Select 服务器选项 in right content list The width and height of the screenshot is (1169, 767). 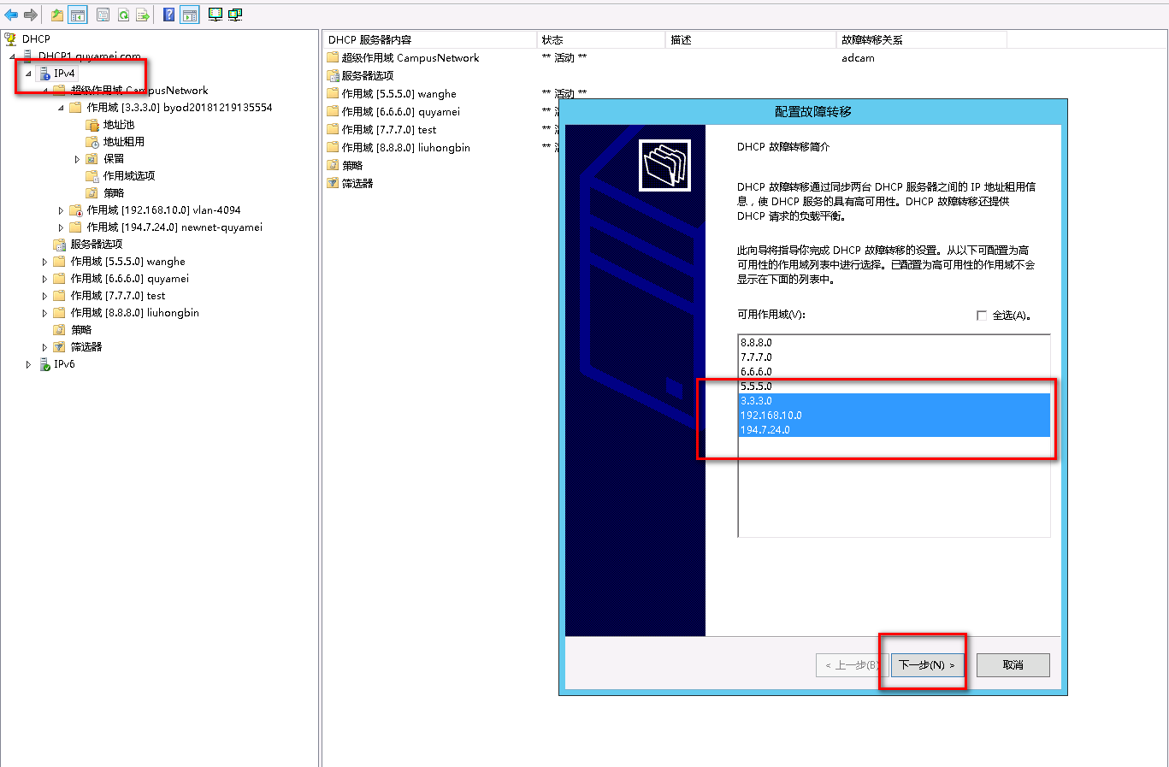pyautogui.click(x=367, y=76)
